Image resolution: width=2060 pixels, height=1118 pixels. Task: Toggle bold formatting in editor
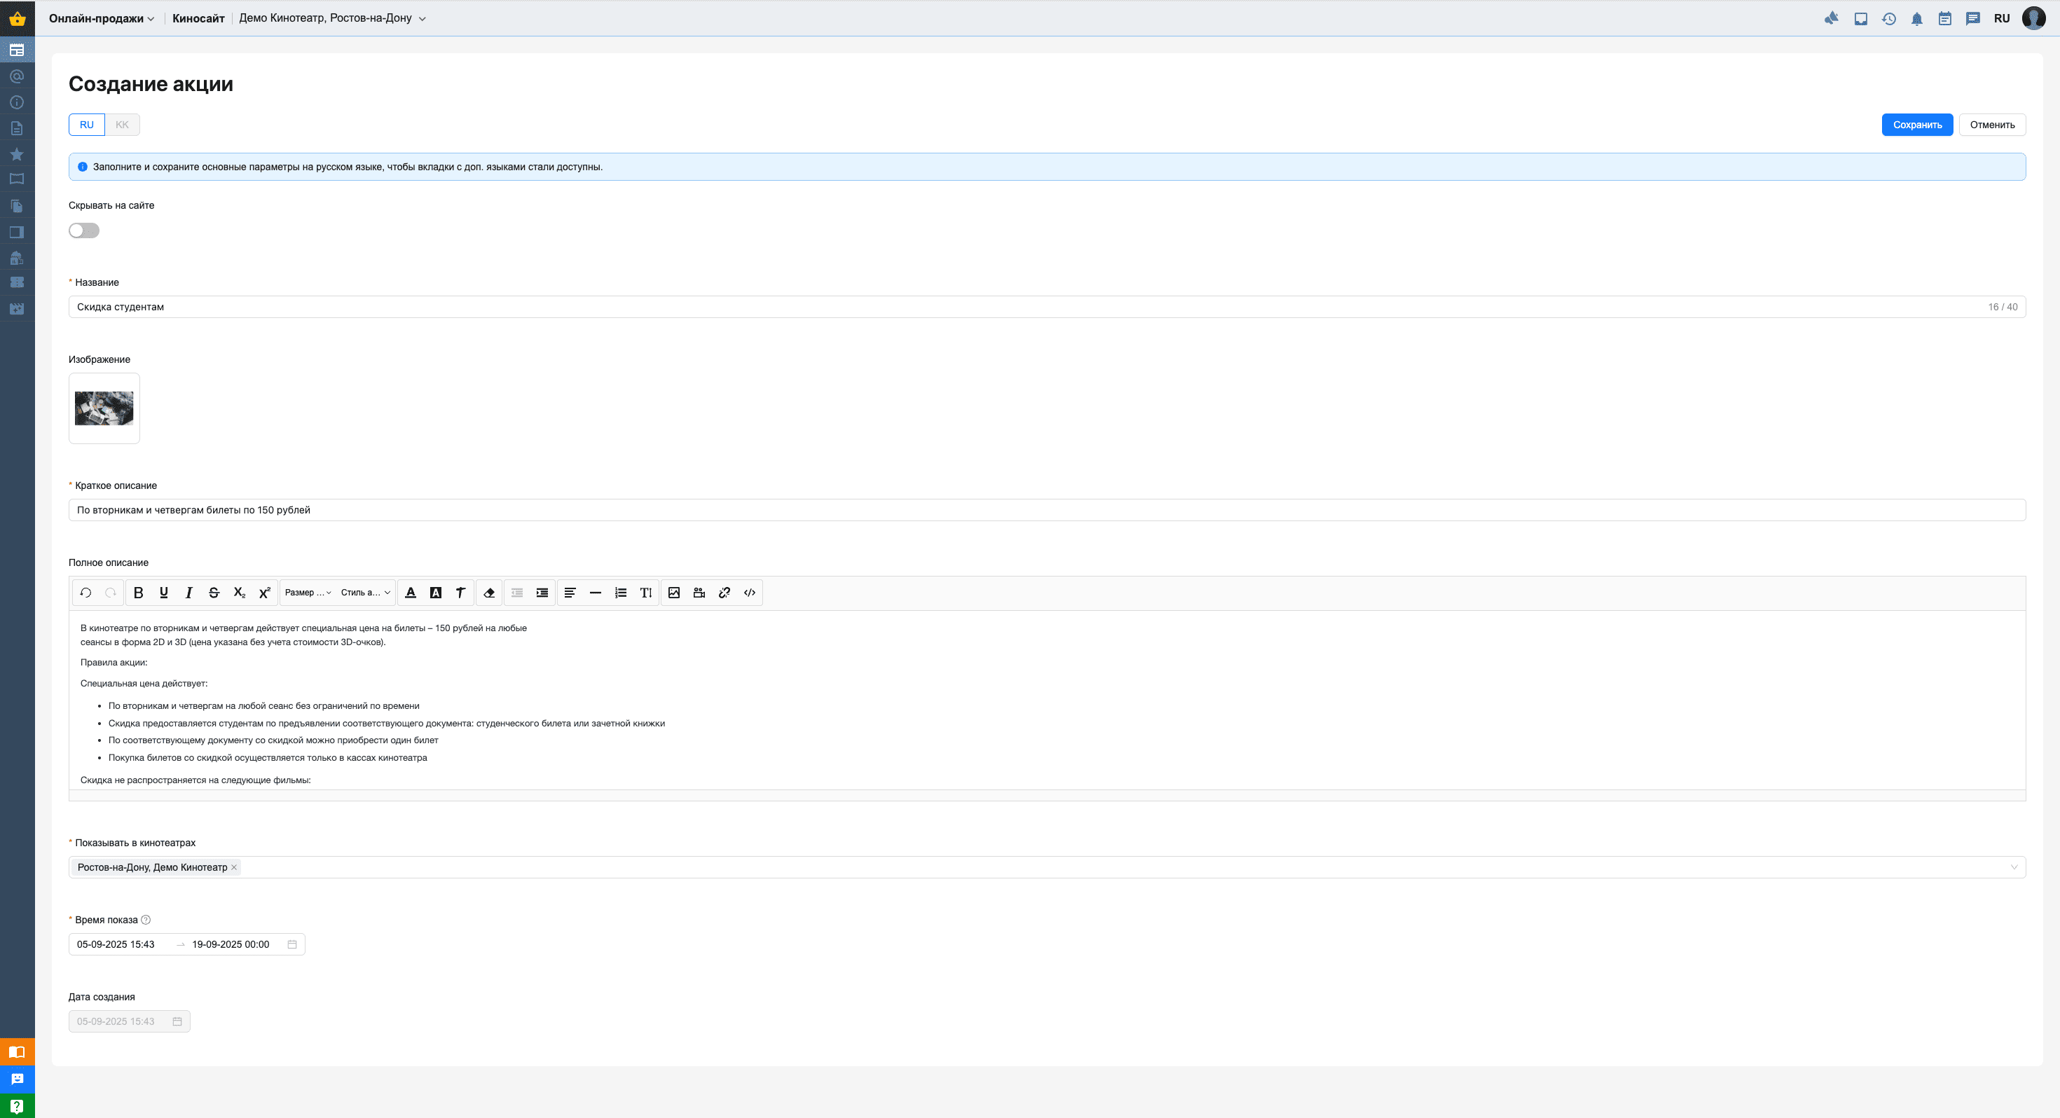click(x=138, y=593)
